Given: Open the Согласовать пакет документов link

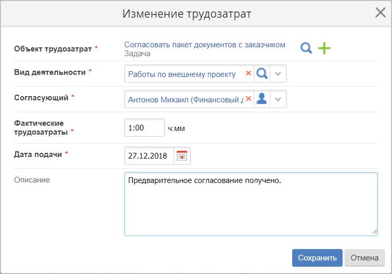Looking at the screenshot, I should [204, 45].
